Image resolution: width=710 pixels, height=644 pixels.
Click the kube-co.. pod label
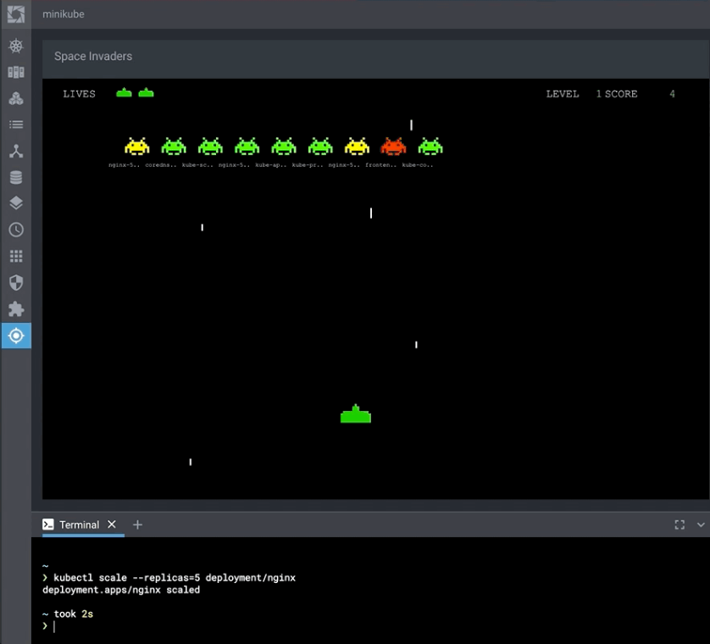point(418,165)
